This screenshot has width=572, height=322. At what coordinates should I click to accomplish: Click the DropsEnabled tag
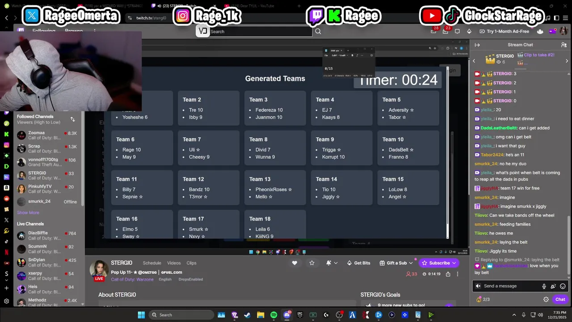tap(190, 280)
